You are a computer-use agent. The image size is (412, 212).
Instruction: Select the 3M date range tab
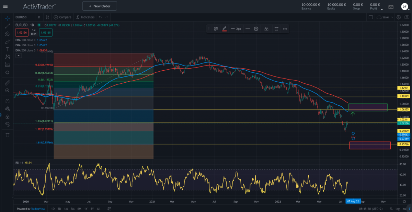tap(73, 209)
